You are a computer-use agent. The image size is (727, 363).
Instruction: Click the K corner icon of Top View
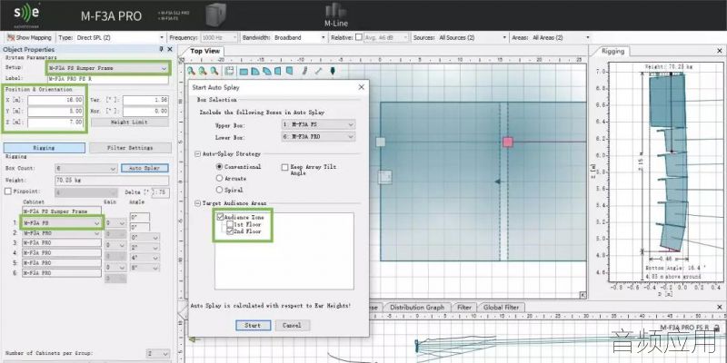[x=583, y=295]
